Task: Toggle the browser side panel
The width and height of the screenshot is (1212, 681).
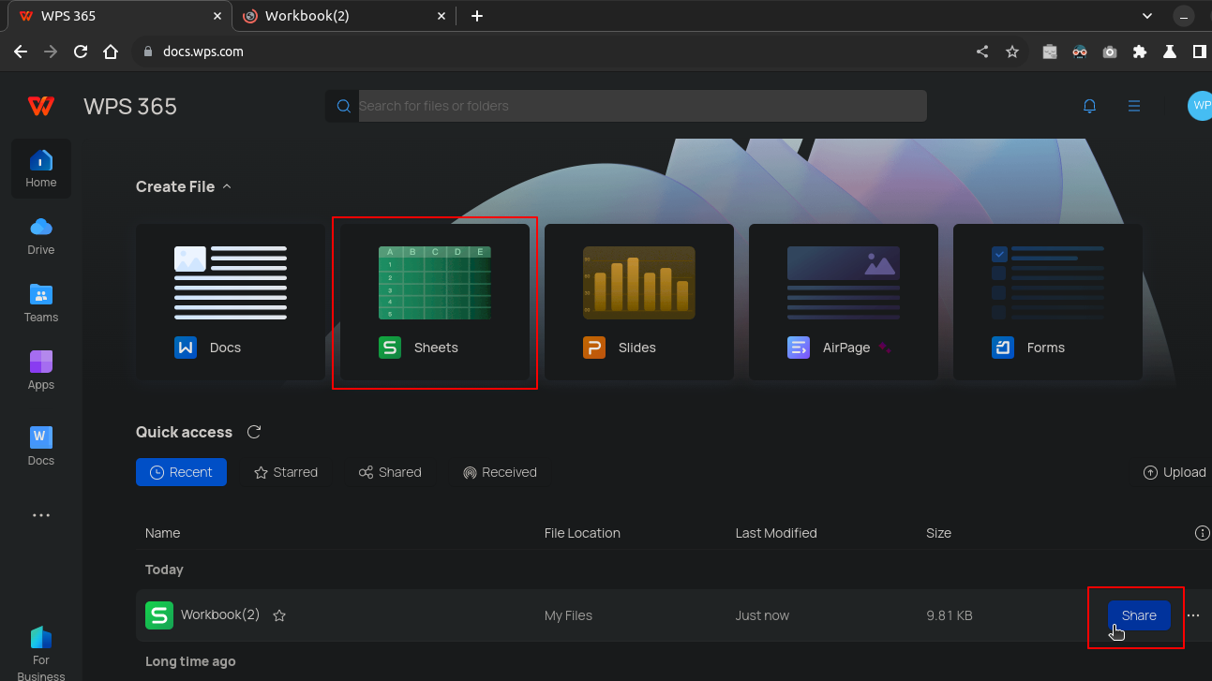Action: click(x=1200, y=52)
